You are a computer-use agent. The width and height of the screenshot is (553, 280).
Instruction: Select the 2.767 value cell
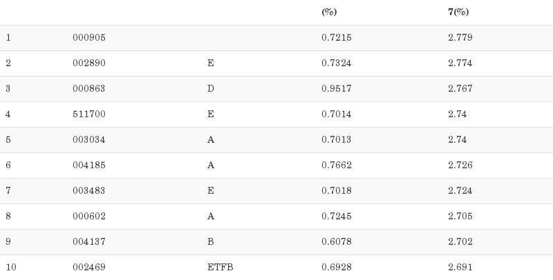point(460,89)
